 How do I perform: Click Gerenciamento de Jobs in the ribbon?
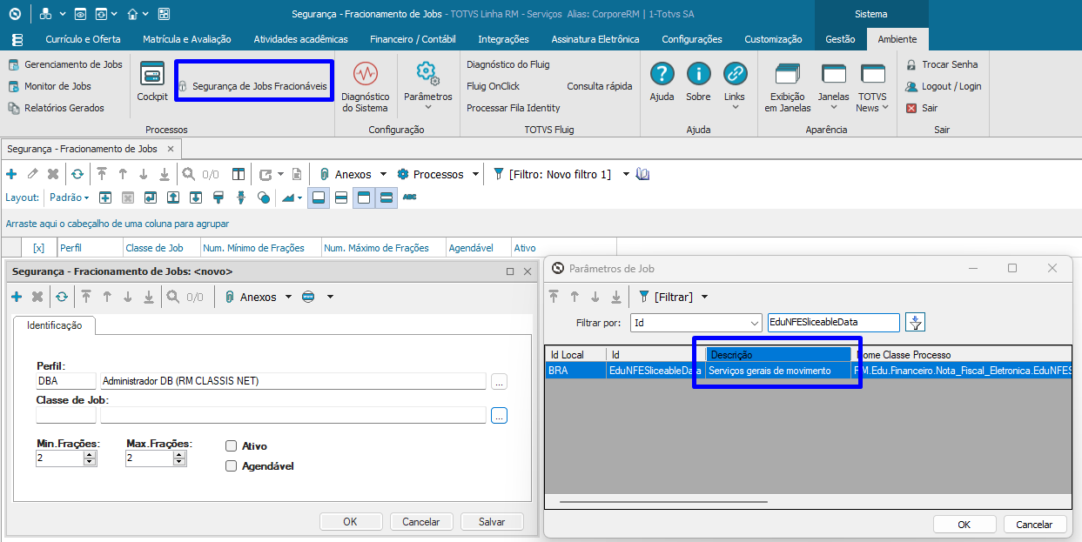click(x=65, y=64)
